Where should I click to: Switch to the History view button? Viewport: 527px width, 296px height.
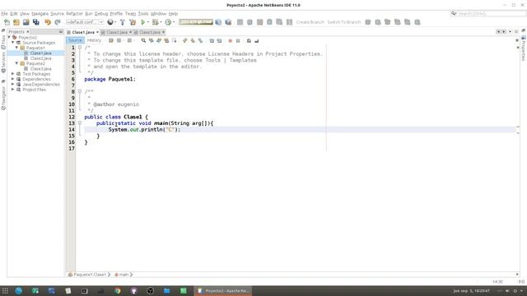[x=94, y=40]
